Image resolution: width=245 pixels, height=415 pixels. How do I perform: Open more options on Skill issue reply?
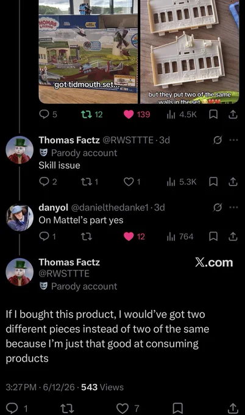(x=233, y=140)
